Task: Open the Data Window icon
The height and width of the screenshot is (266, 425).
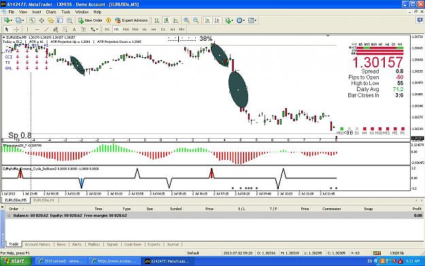Action: click(x=41, y=20)
